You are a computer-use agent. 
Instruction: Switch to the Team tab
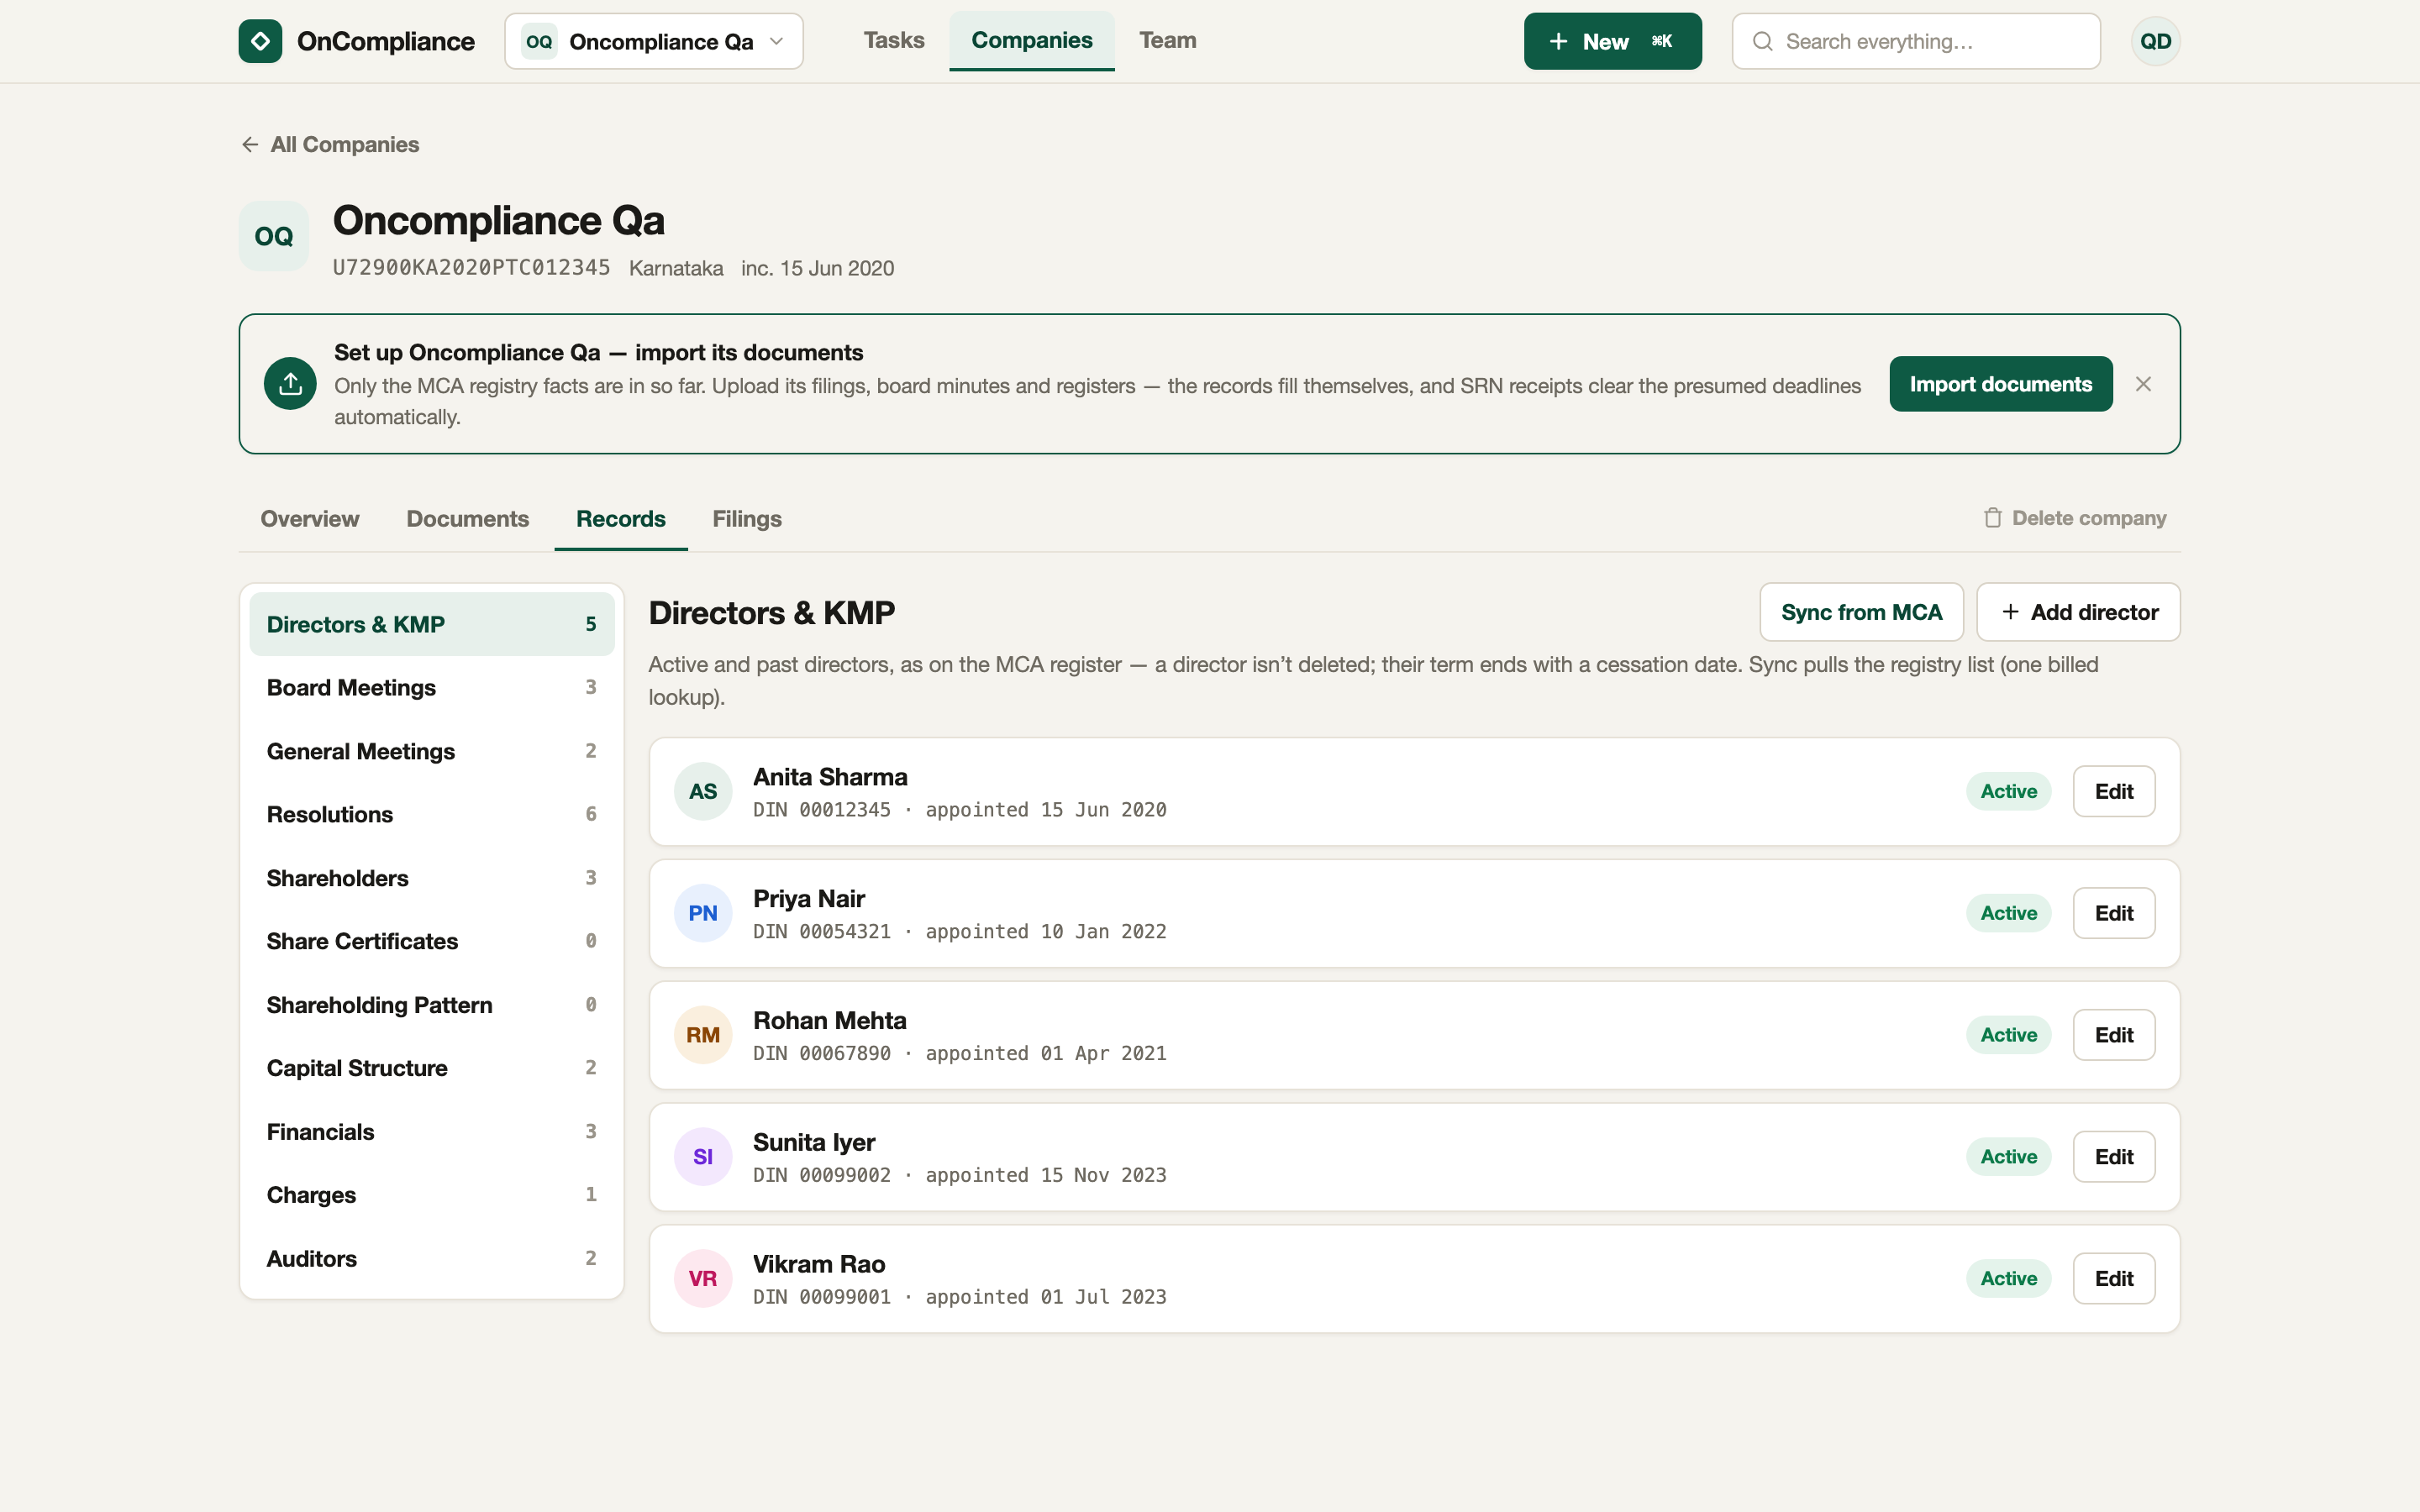1167,41
